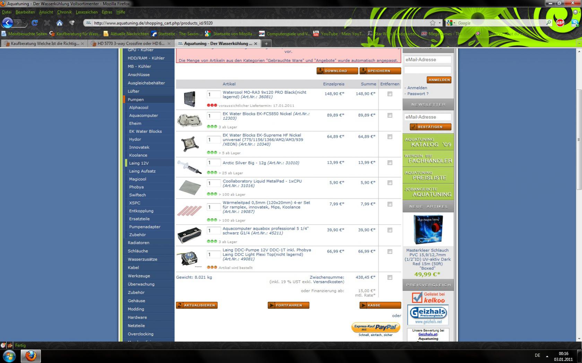582x363 pixels.
Task: Tick remove checkbox for Laing DDC-Pumpe
Action: (390, 252)
